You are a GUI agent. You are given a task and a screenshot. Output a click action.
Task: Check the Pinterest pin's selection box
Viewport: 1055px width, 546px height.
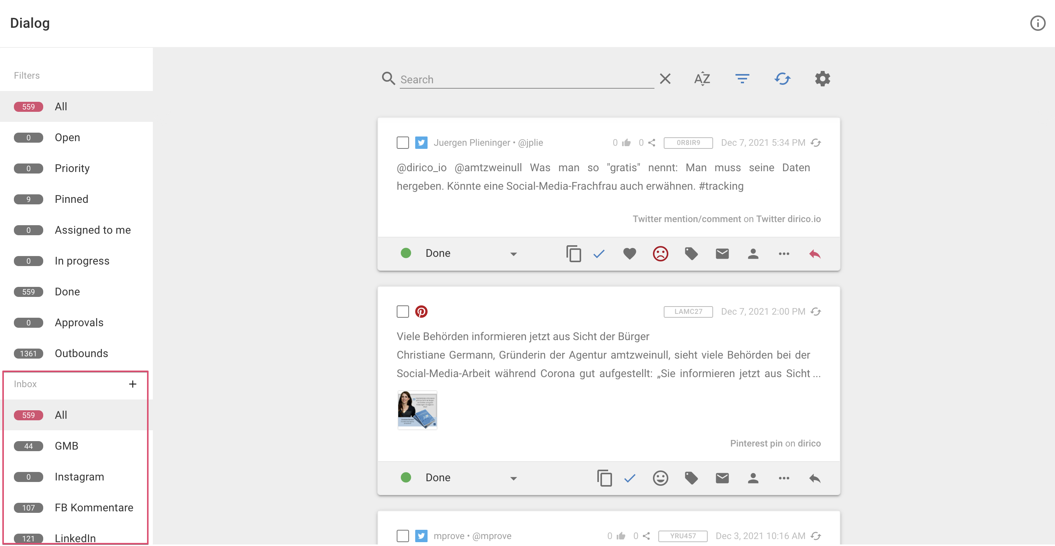402,312
